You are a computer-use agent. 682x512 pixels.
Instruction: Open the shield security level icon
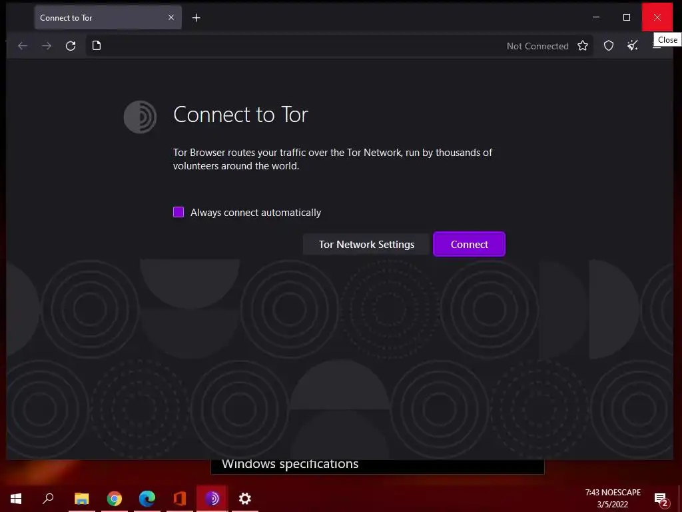pos(609,46)
